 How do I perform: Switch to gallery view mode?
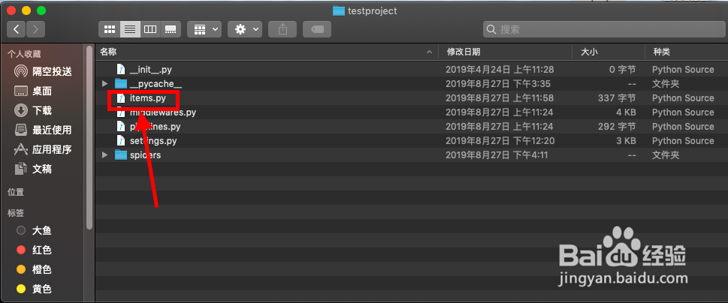pos(171,29)
